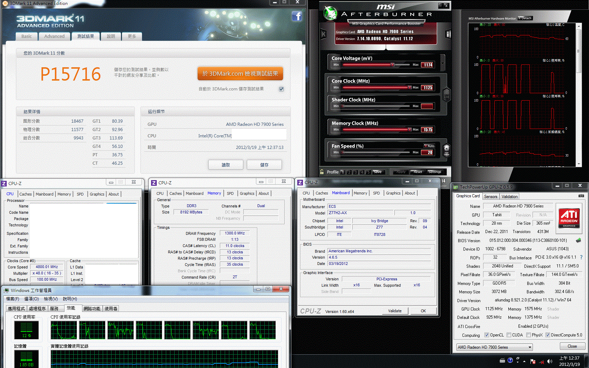
Task: Open Graphics tab in left CPU-Z window
Action: tap(97, 194)
